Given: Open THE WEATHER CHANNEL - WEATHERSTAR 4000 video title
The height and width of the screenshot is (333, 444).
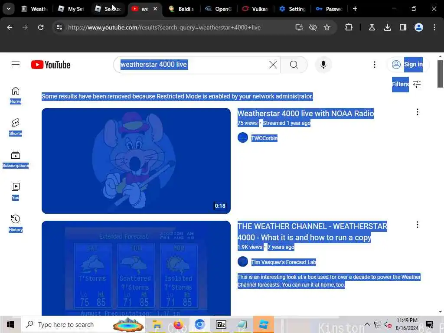Looking at the screenshot, I should [x=312, y=232].
